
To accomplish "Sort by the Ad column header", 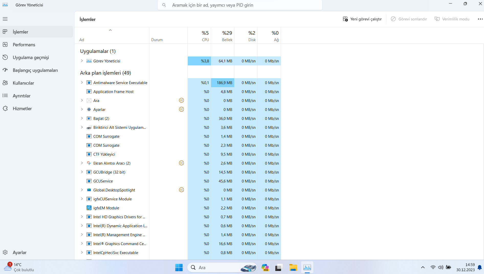I will 112,36.
